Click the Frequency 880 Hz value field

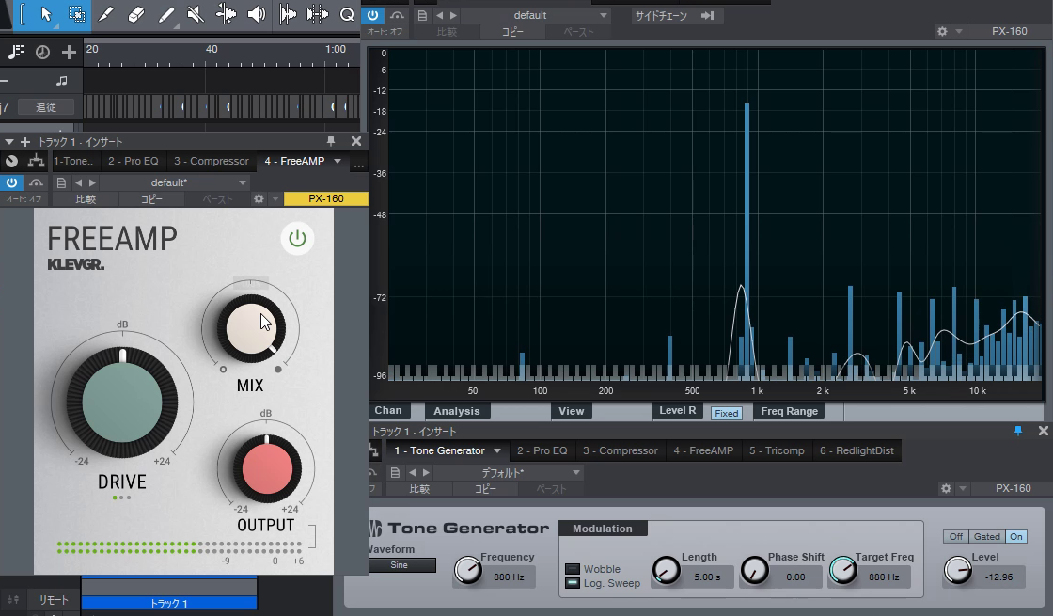[509, 577]
